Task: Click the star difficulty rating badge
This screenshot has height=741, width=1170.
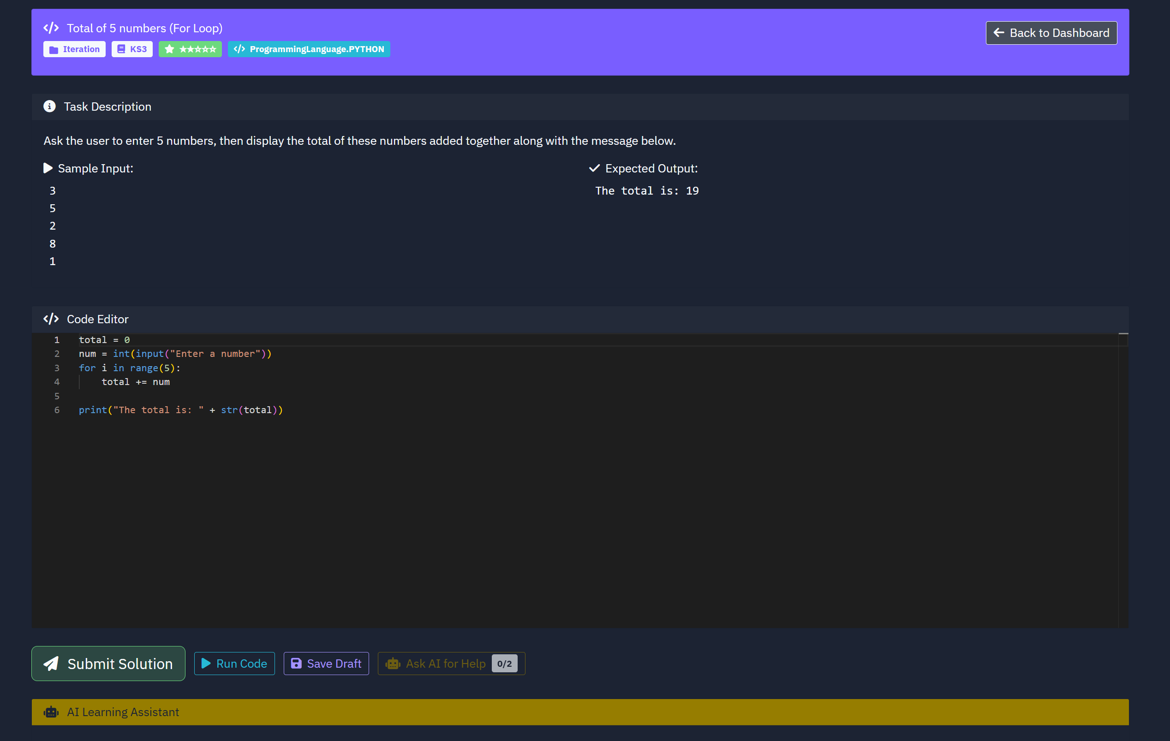Action: coord(191,49)
